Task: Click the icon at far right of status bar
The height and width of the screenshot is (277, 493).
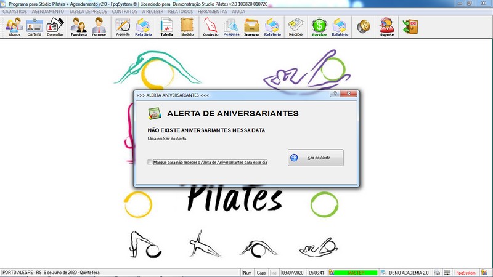Action: point(484,273)
